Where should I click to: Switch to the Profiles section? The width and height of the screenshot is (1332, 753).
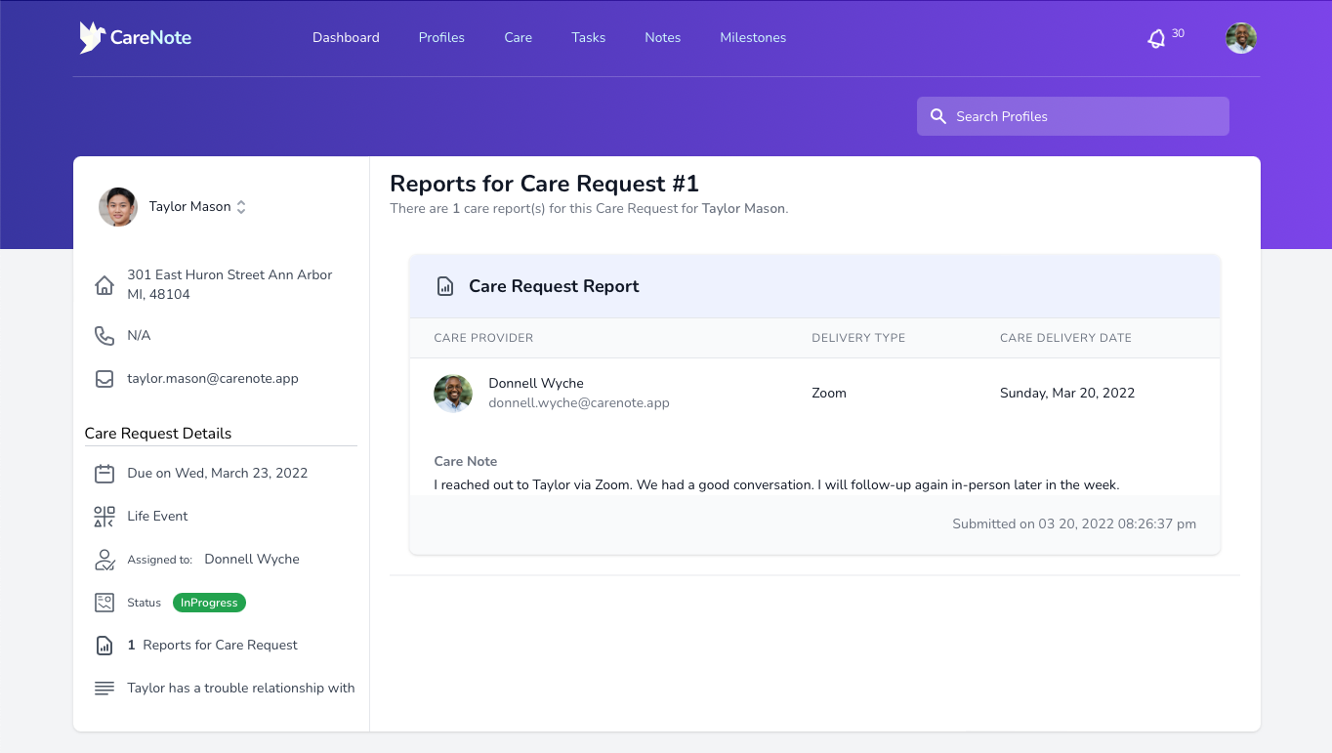pos(441,37)
